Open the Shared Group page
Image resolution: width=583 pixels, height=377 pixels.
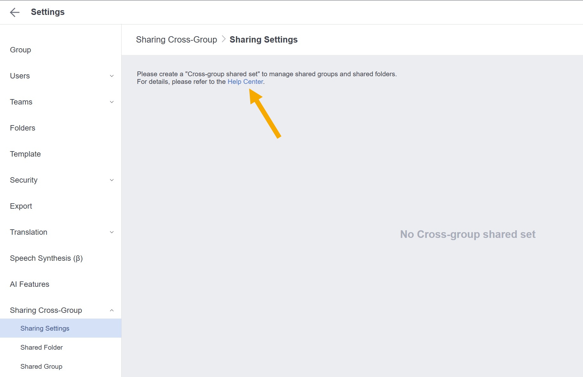point(41,366)
